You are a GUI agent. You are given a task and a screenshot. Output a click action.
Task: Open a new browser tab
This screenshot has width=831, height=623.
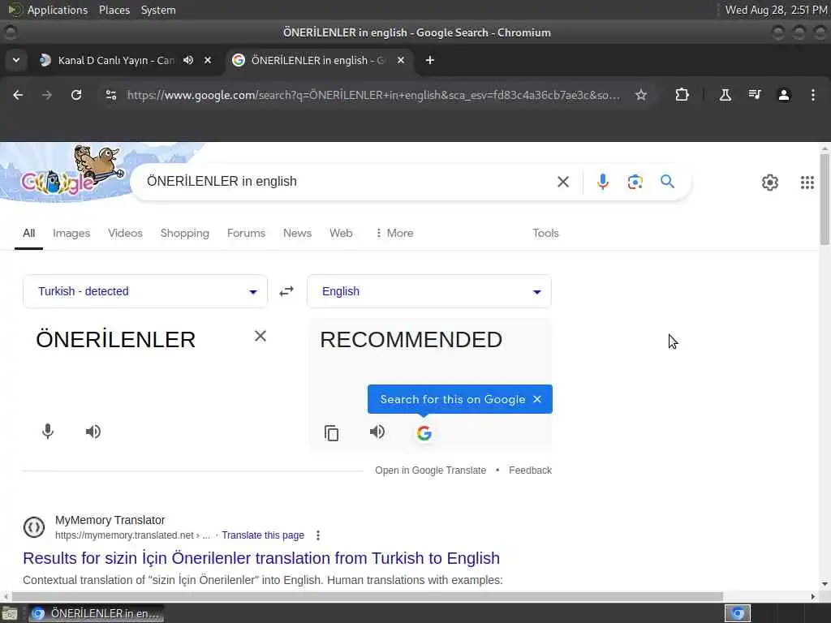[430, 60]
